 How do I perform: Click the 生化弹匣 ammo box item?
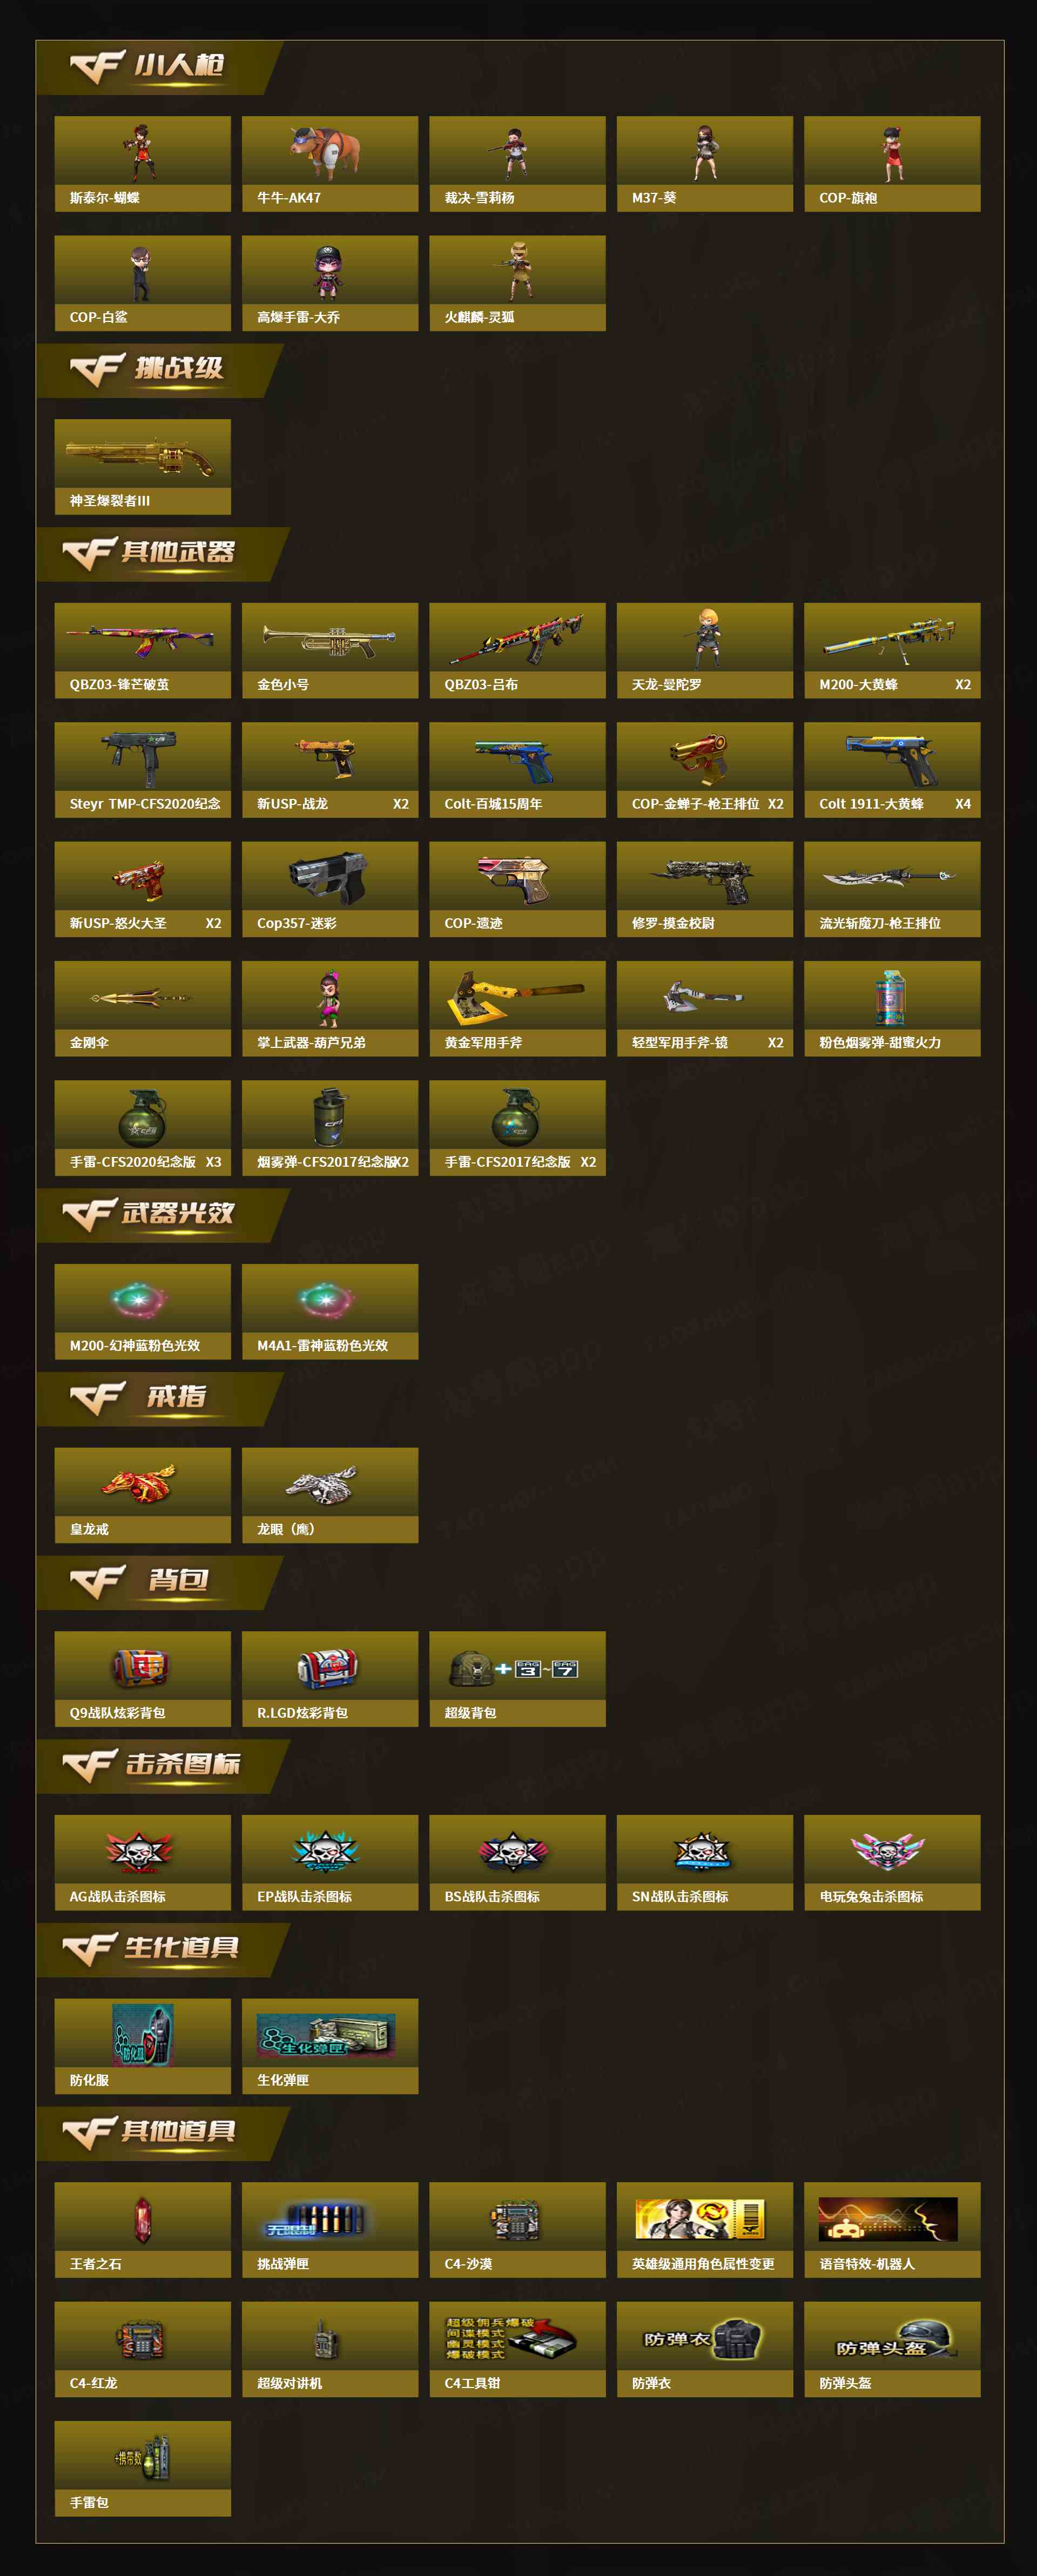click(330, 2046)
